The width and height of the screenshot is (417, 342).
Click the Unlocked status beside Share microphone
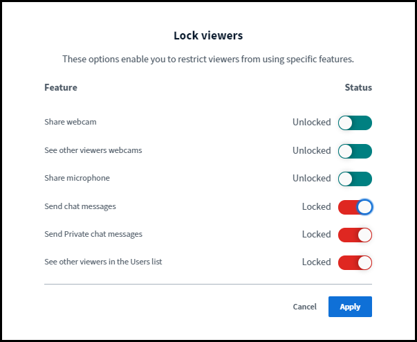pos(311,179)
